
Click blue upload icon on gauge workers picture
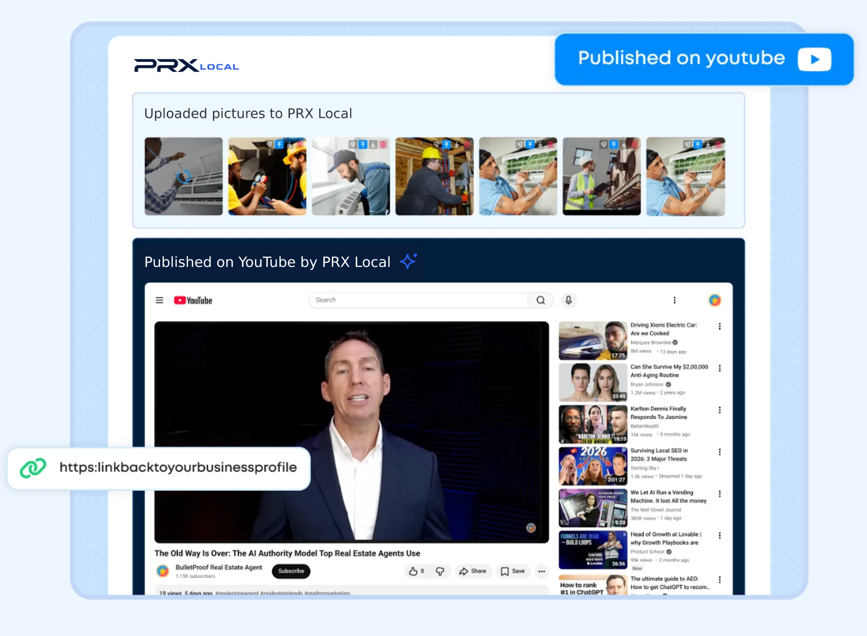(x=279, y=144)
